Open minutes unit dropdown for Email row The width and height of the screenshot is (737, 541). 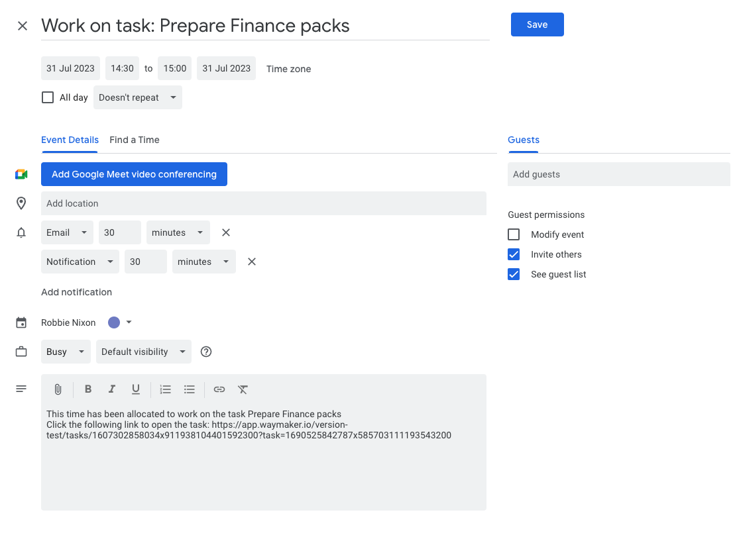(178, 232)
